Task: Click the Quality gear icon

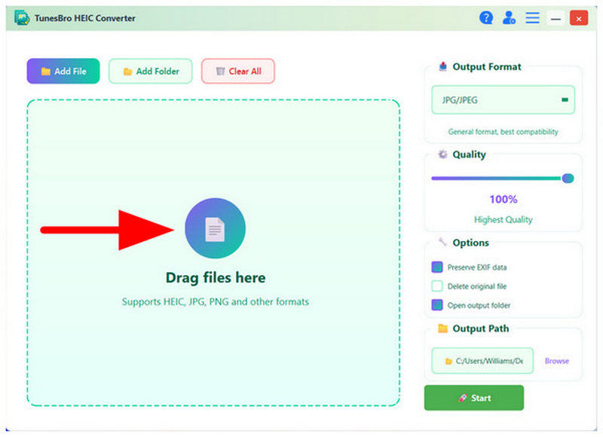Action: pos(442,154)
